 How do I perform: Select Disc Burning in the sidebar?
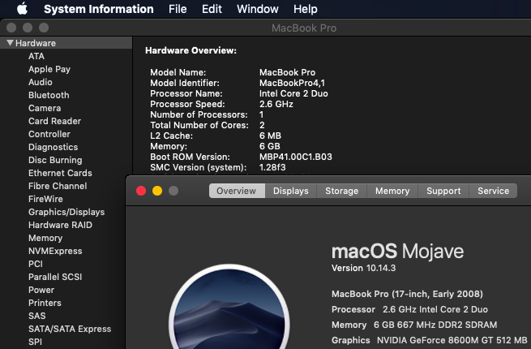point(55,160)
